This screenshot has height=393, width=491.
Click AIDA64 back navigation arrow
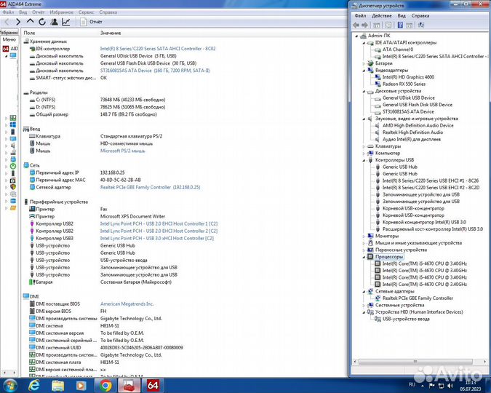[7, 22]
